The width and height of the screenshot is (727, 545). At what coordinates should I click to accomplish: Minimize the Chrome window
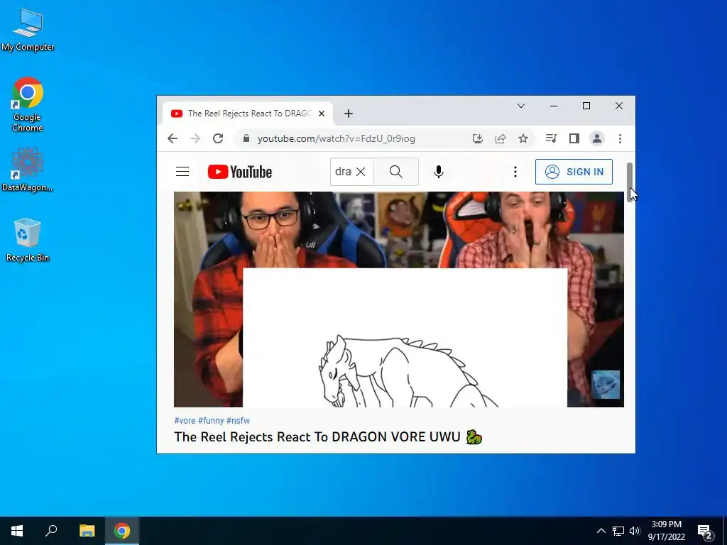click(x=554, y=106)
